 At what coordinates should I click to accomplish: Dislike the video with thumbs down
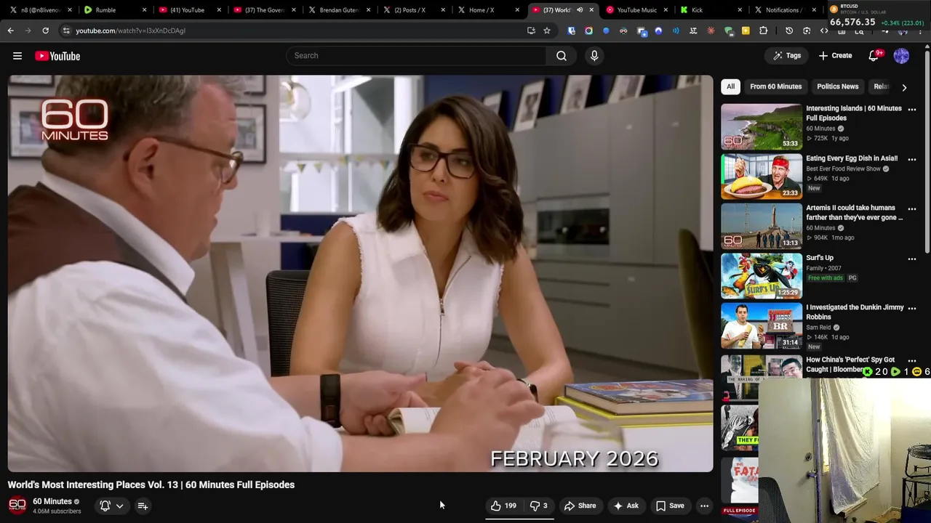coord(539,506)
